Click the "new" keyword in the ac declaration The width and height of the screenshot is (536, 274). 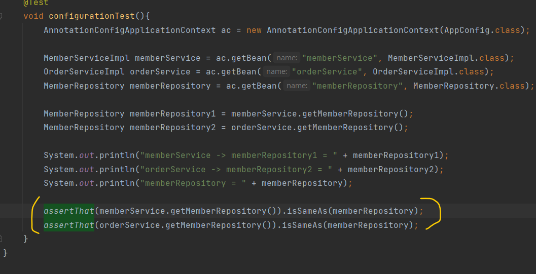click(254, 30)
